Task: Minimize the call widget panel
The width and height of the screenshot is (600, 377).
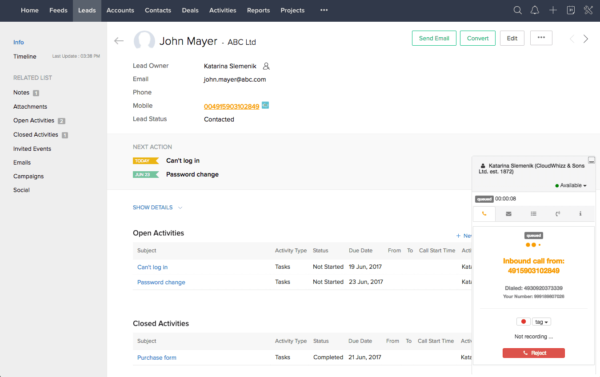Action: (x=591, y=160)
